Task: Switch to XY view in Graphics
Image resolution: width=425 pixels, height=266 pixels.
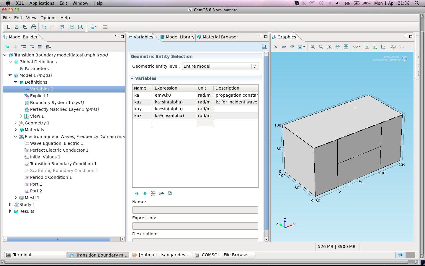Action: pos(367,47)
